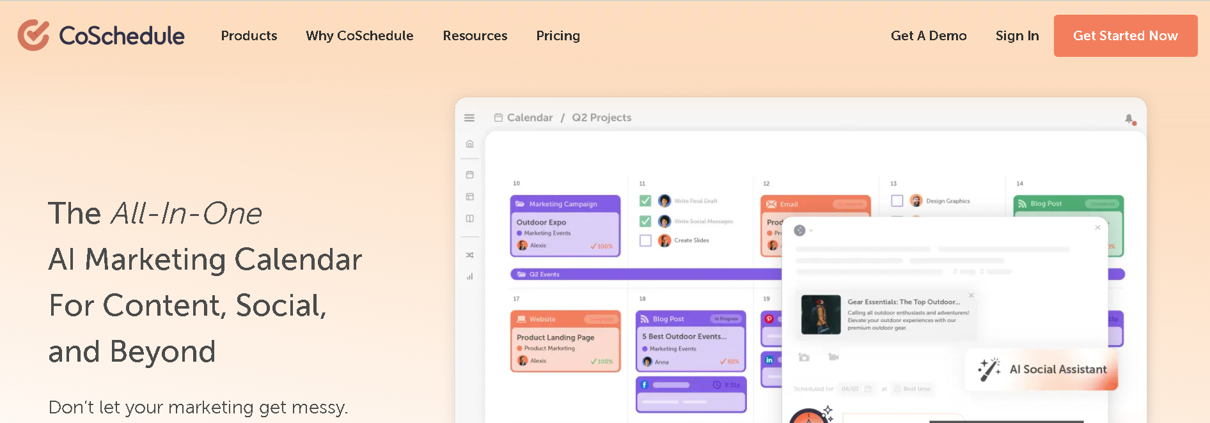Click the layout panel sidebar icon

click(x=469, y=197)
